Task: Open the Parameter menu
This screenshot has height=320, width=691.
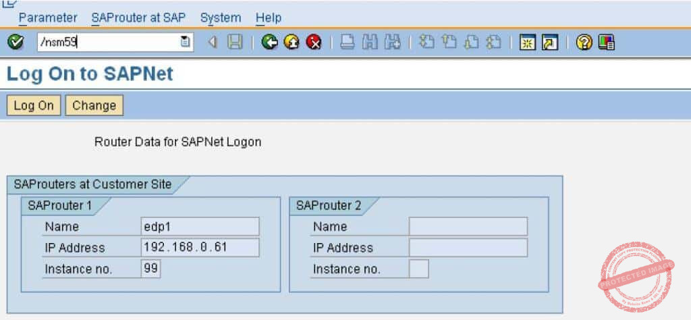Action: (48, 18)
